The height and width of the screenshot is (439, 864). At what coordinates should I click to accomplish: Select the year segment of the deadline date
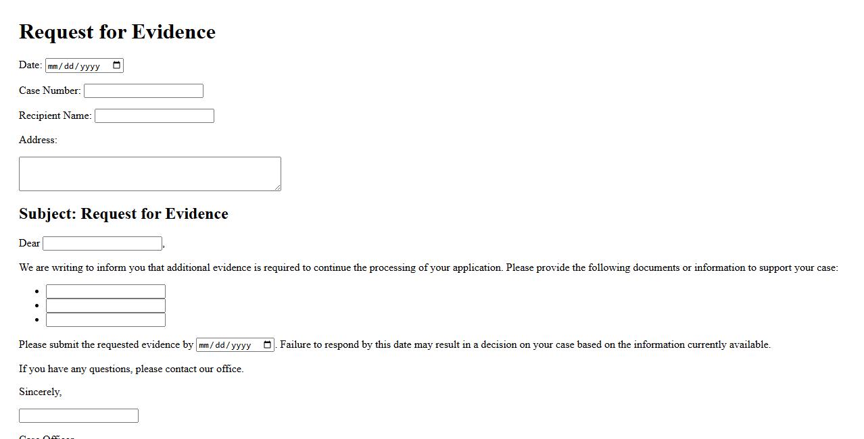point(241,346)
